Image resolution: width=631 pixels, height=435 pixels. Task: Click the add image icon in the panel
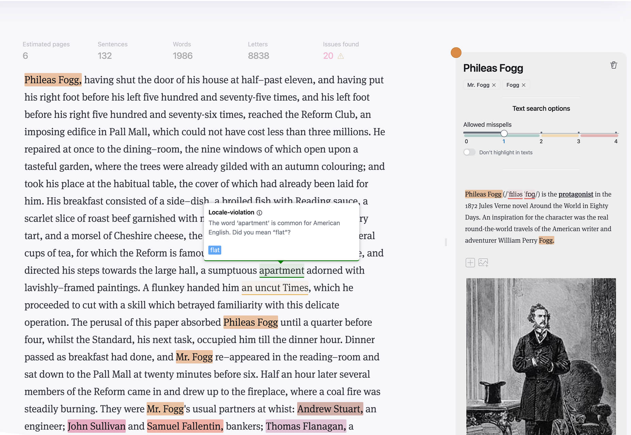tap(483, 263)
